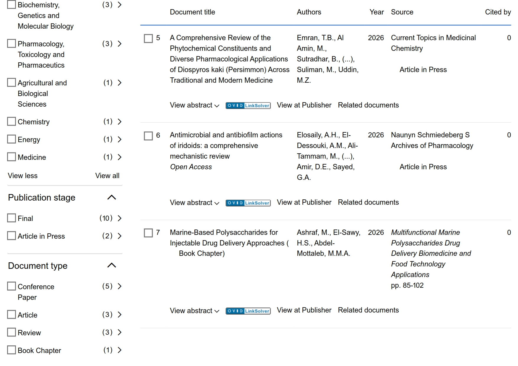Expand View abstract for document 5
The width and height of the screenshot is (518, 366).
194,105
